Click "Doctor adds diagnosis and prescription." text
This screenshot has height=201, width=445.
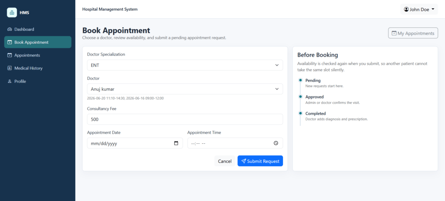click(x=337, y=119)
